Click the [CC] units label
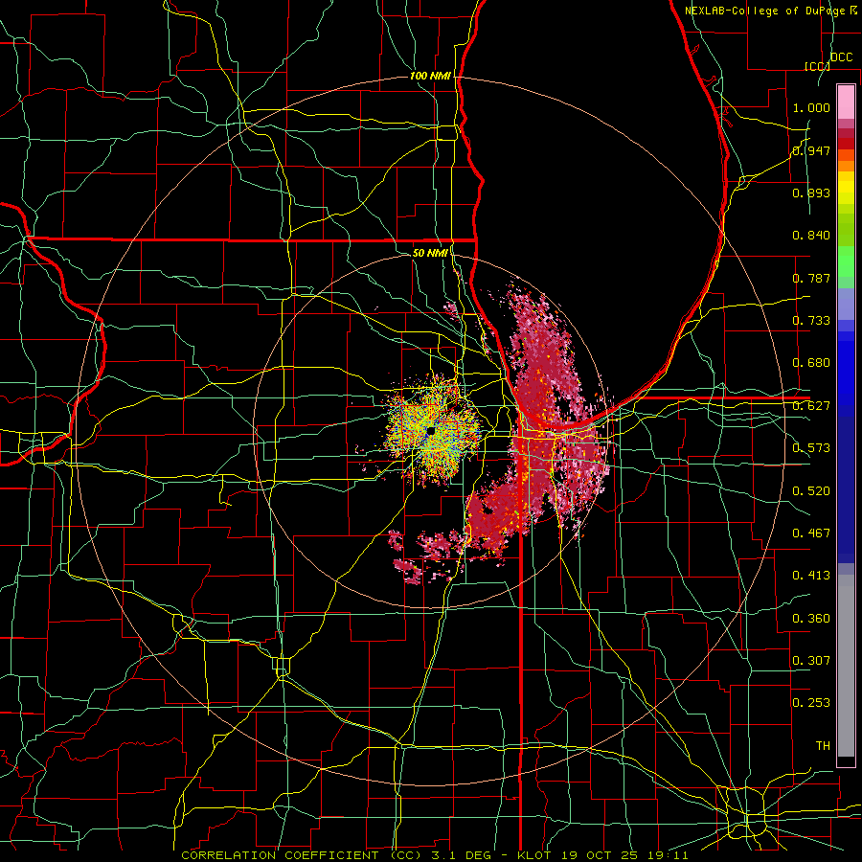Viewport: 862px width, 862px height. point(817,66)
